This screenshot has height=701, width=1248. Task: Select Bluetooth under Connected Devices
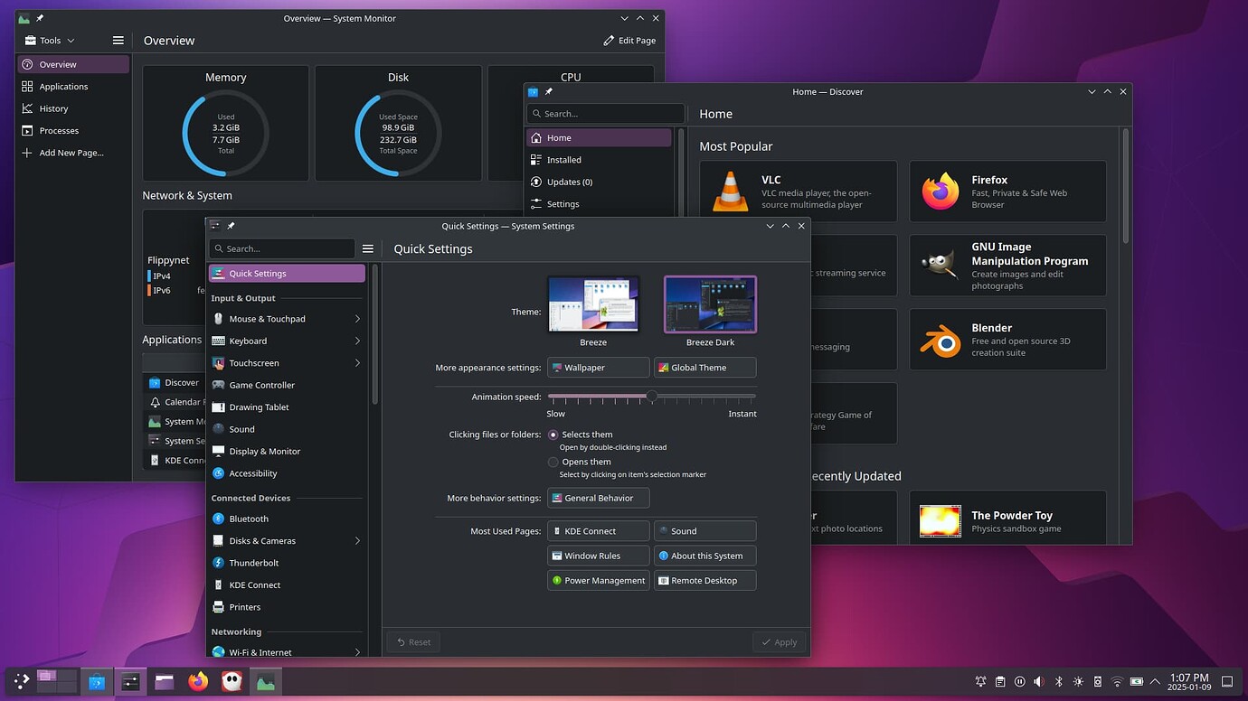247,519
